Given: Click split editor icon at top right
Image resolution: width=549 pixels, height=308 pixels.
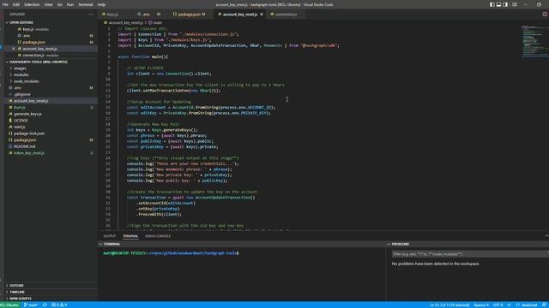Looking at the screenshot, I should tap(545, 15).
